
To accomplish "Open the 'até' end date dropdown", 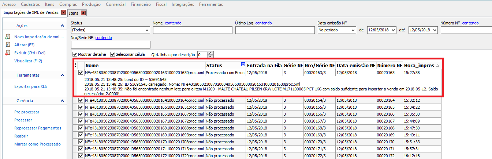I will (435, 30).
